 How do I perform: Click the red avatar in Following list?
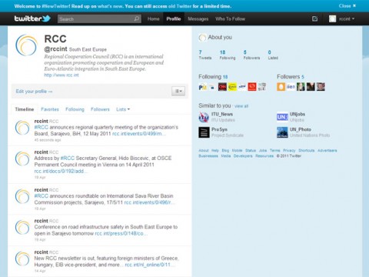click(252, 87)
